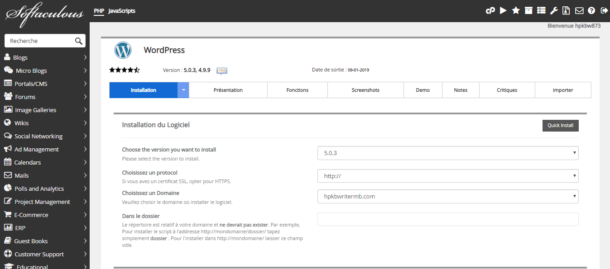Click the Forums people icon
610x269 pixels.
click(8, 96)
